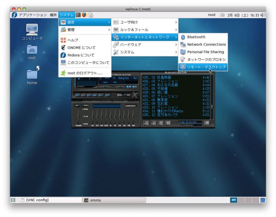
Task: Select playlist track 427 おんなの出船
Action: [x=176, y=85]
